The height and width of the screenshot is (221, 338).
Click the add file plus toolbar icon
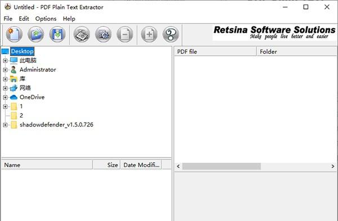tap(149, 34)
